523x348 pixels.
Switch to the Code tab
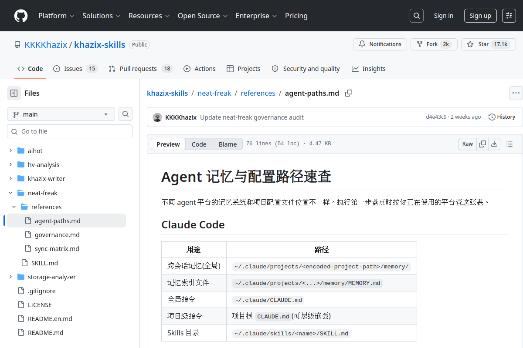point(30,69)
